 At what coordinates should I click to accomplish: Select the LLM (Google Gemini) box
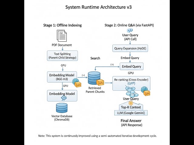pyautogui.click(x=131, y=113)
